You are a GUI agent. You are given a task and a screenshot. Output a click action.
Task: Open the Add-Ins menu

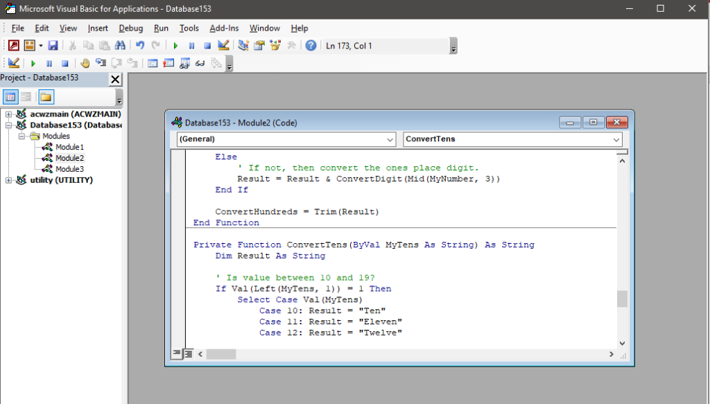click(224, 28)
